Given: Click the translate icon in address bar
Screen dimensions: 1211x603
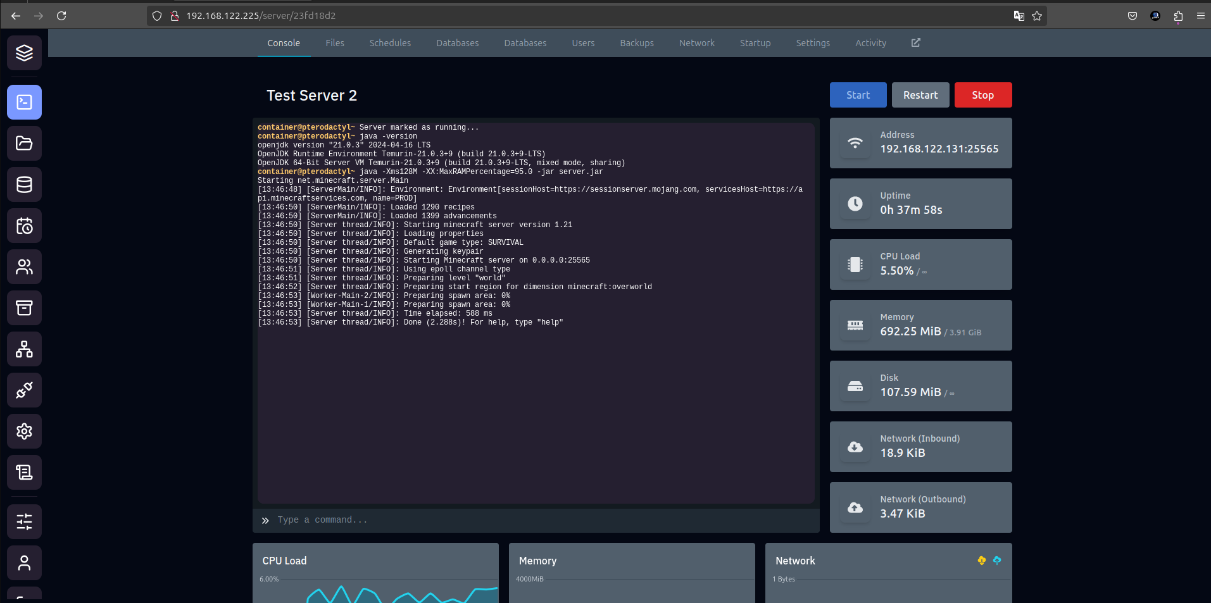Looking at the screenshot, I should (x=1019, y=16).
